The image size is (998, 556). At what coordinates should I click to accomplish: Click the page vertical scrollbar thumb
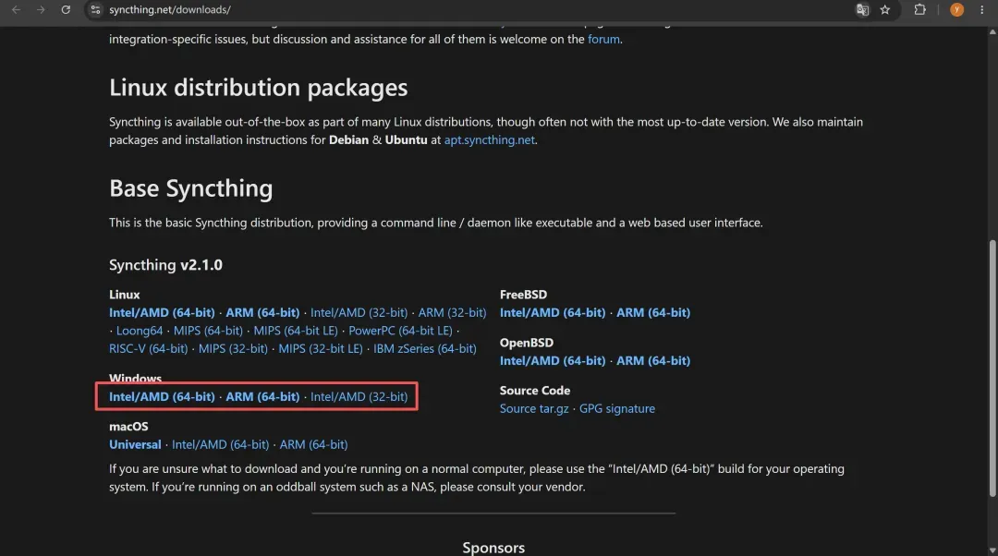(992, 368)
